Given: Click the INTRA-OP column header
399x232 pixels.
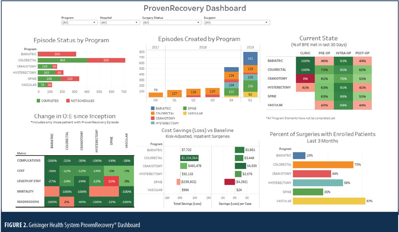Looking at the screenshot, I should point(343,53).
